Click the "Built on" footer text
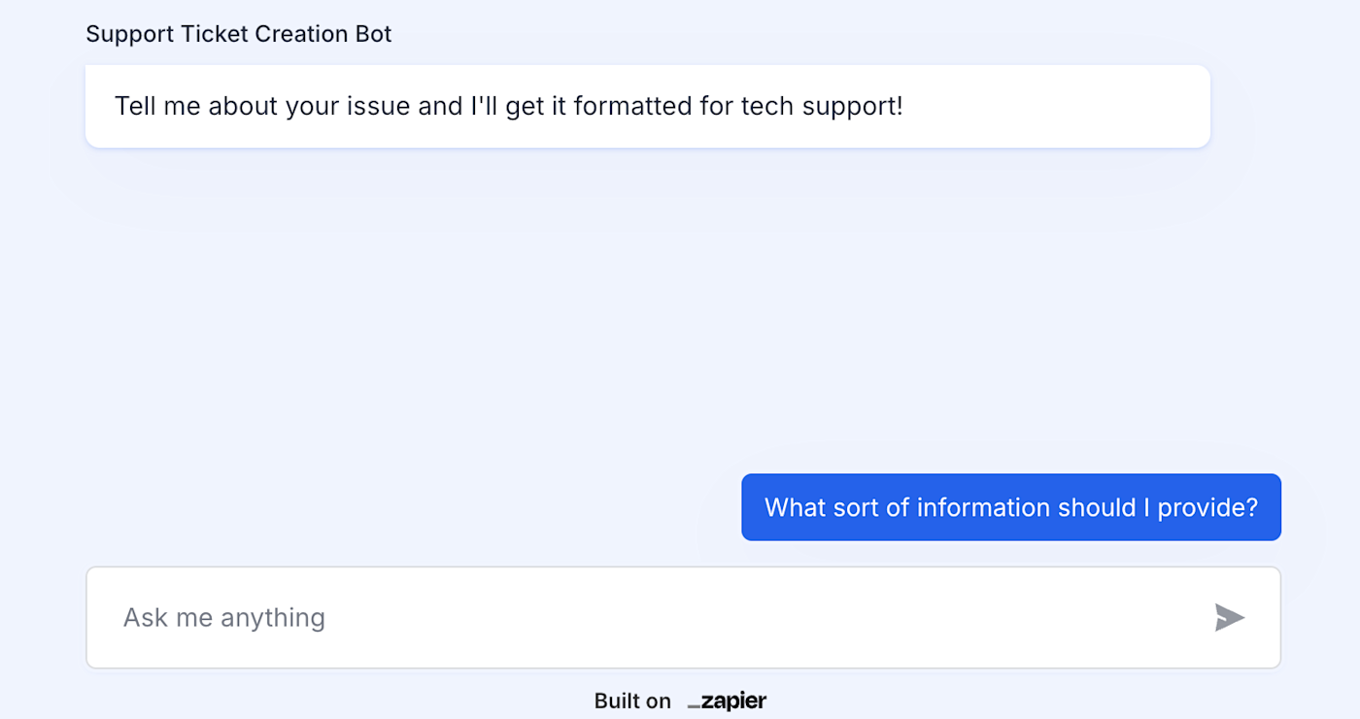 [x=632, y=701]
